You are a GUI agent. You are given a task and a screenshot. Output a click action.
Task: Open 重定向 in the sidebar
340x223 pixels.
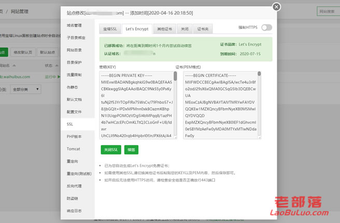tap(72, 161)
